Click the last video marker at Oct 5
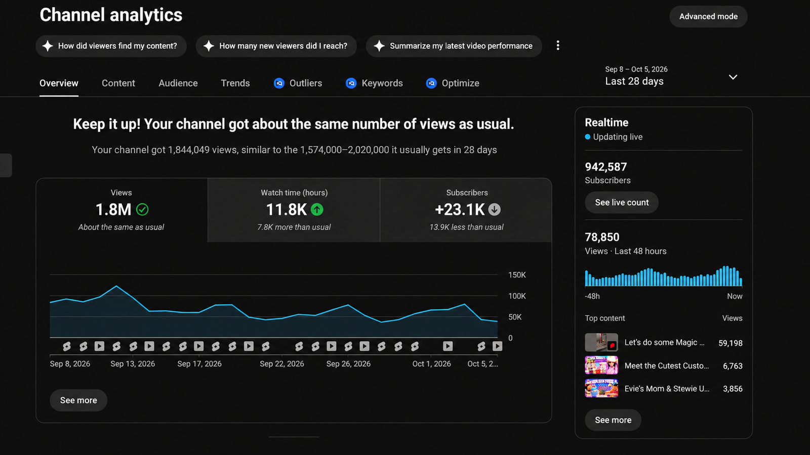Viewport: 810px width, 455px height. 498,346
